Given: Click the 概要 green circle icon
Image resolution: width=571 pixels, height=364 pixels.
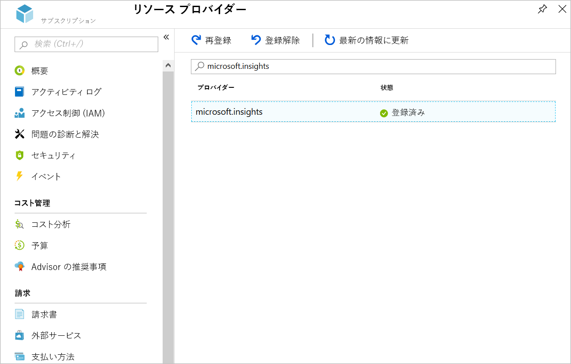Looking at the screenshot, I should click(x=19, y=71).
